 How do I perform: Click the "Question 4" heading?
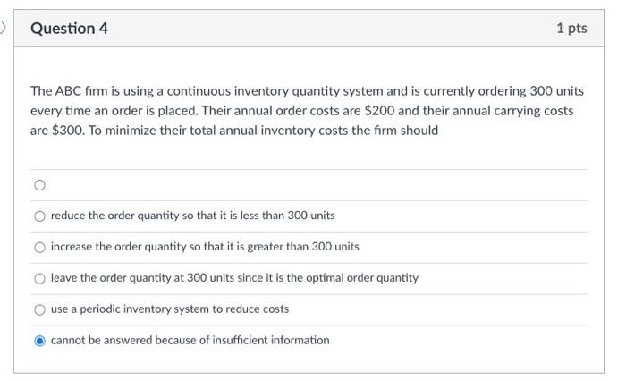(x=69, y=29)
